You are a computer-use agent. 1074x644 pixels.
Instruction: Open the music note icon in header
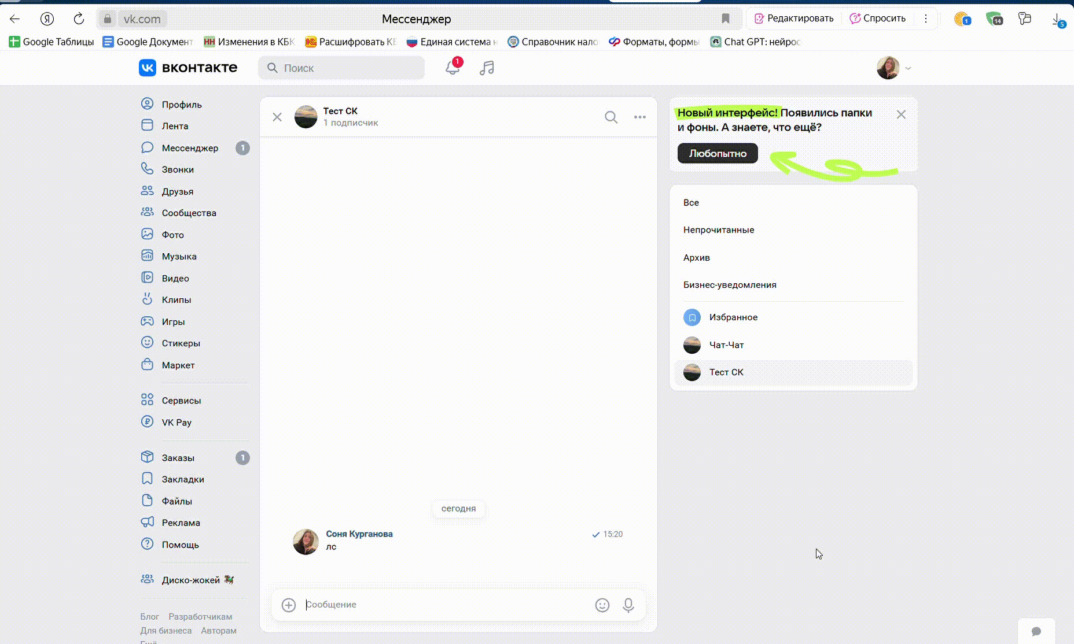(x=487, y=68)
